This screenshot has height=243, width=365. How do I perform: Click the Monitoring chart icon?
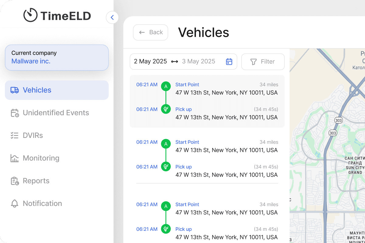point(14,158)
